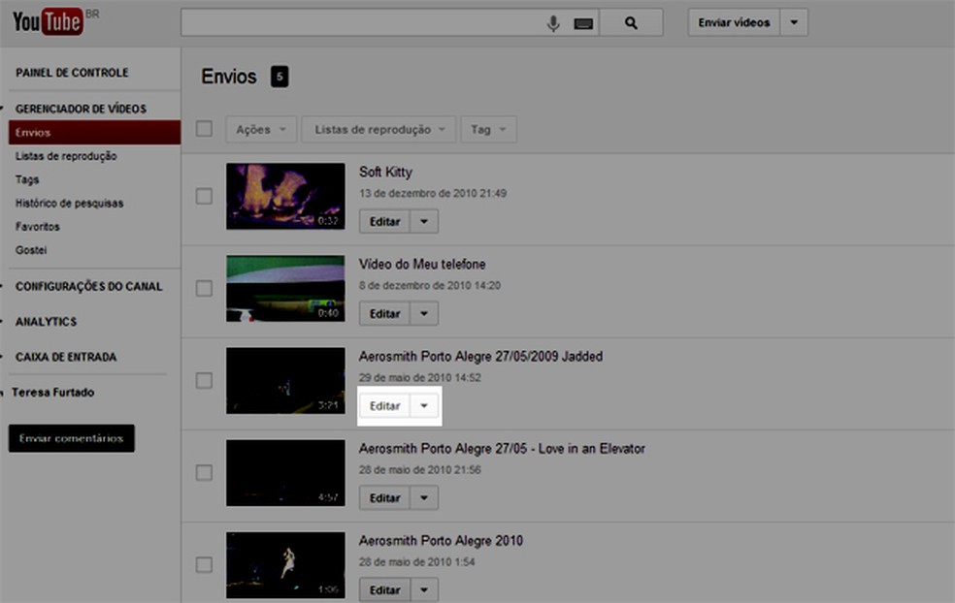Screen dimensions: 955x603
Task: Click the magnifying glass search button
Action: (x=631, y=23)
